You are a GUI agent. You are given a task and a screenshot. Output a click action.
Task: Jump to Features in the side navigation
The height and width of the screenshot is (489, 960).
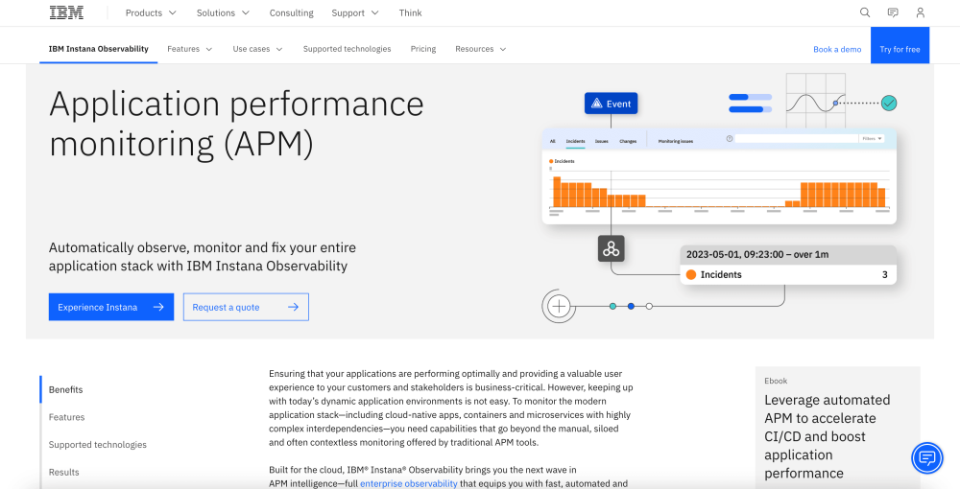pos(67,417)
